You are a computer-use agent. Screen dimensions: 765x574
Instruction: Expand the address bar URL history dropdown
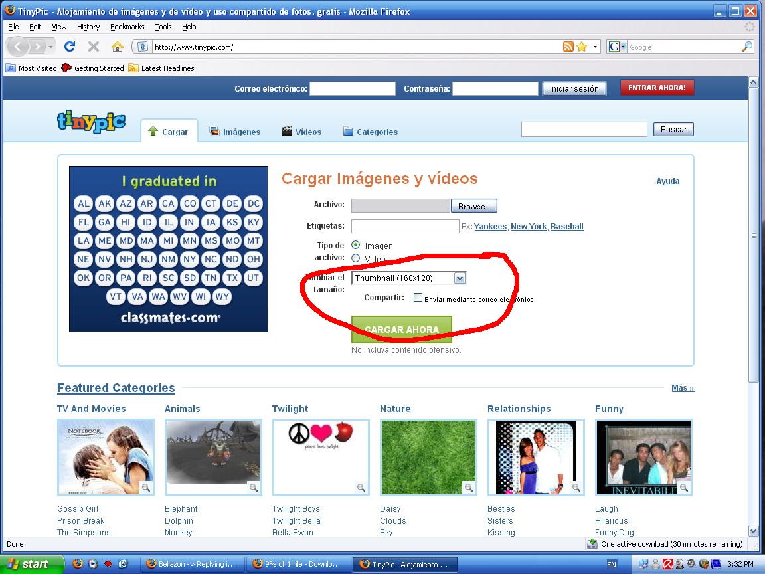coord(595,47)
